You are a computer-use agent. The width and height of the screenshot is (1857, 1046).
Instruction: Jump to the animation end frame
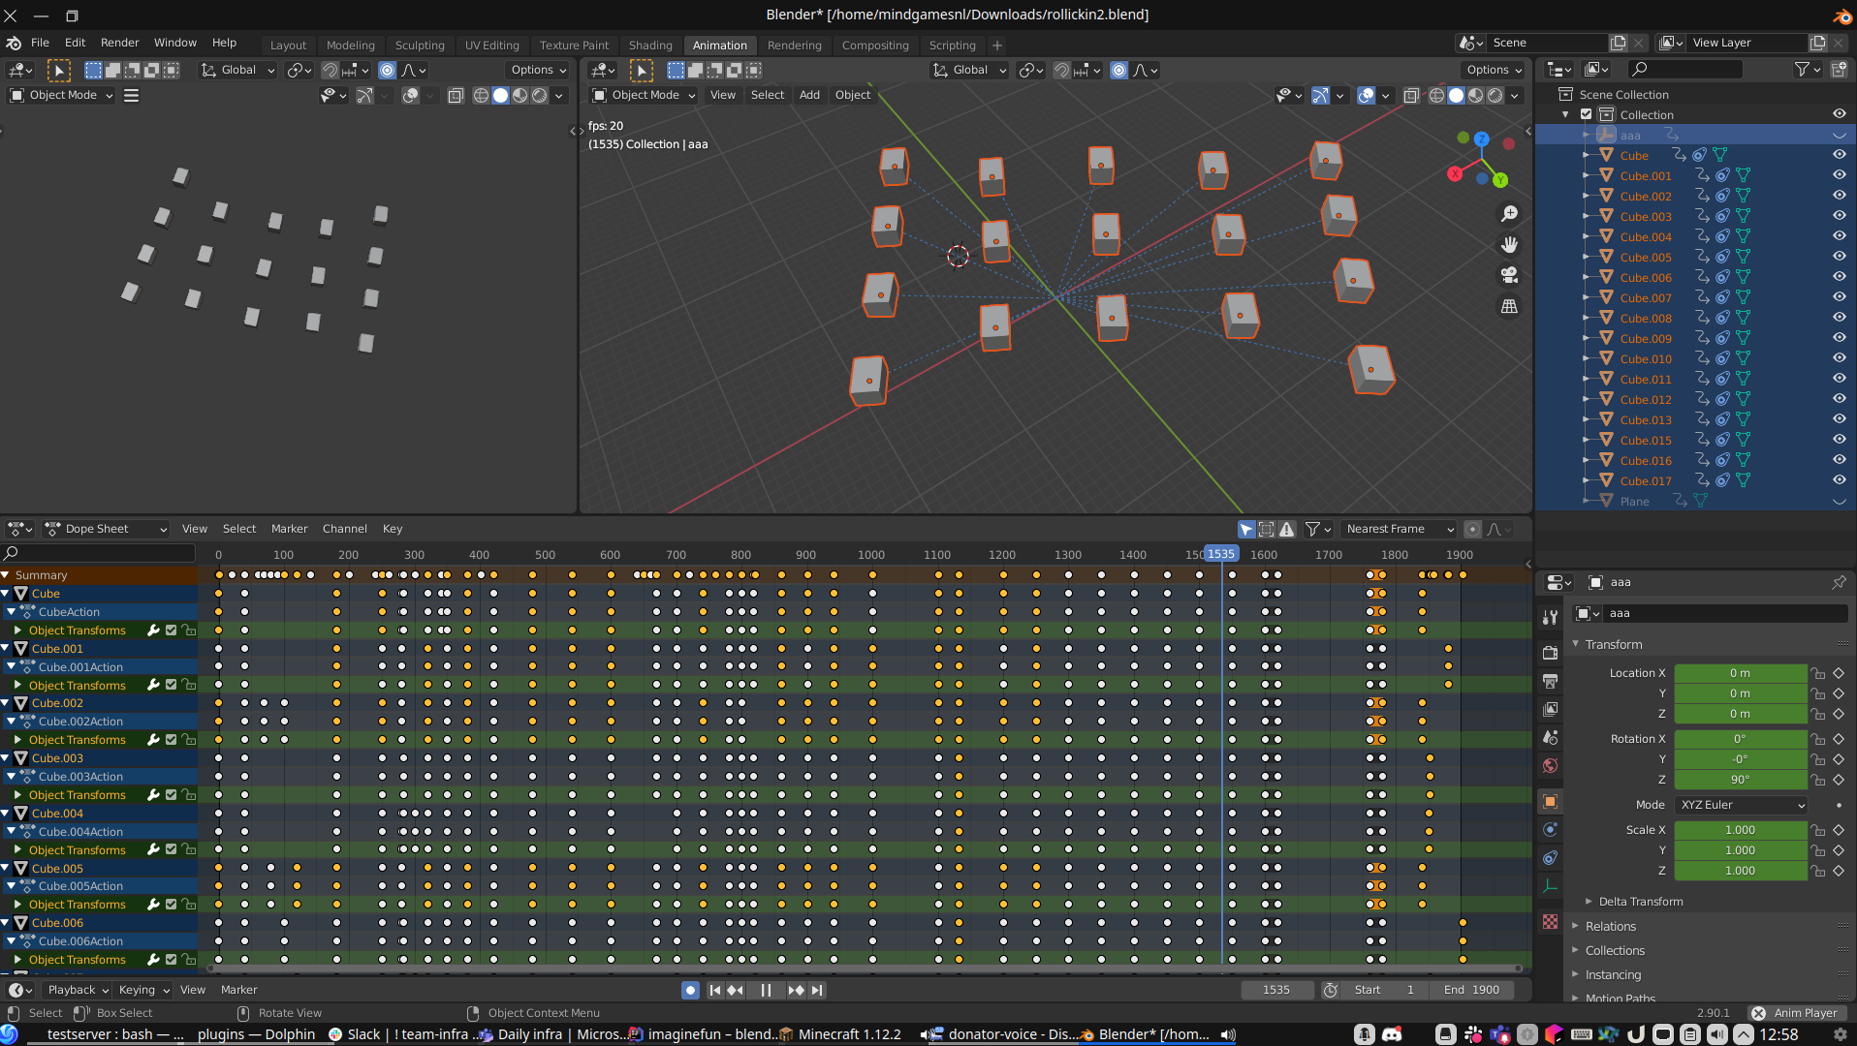(817, 990)
